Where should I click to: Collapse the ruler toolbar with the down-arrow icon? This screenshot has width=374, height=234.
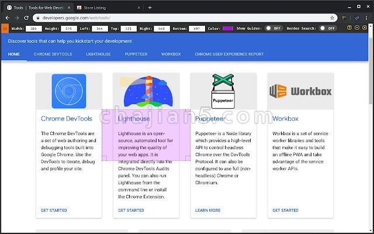point(357,28)
